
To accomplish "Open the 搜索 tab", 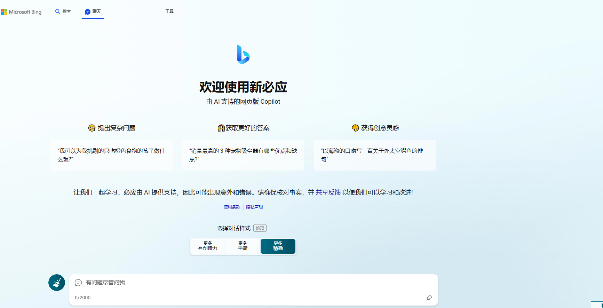I will (x=63, y=11).
